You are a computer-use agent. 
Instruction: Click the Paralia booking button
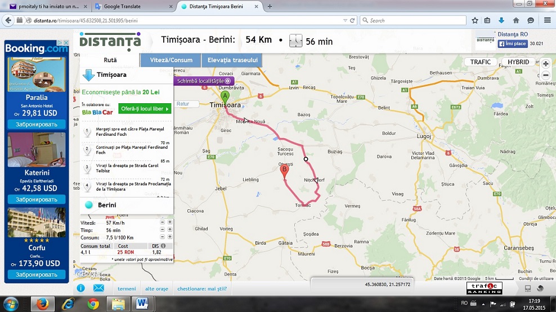36,125
